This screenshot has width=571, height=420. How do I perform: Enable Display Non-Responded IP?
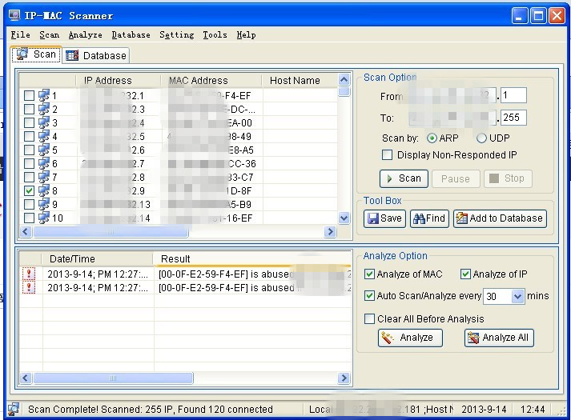coord(387,155)
